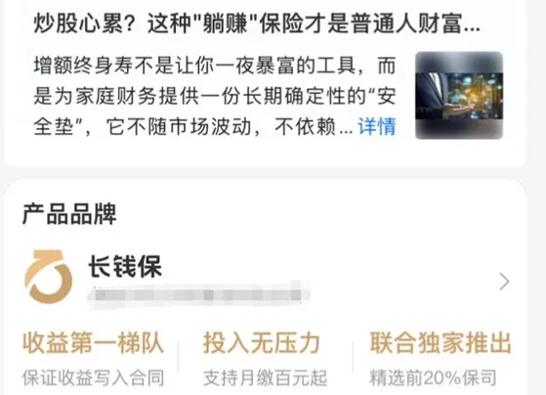Screen dimensions: 546x395
Task: Tap the 精选前20%保司 description
Action: [433, 378]
